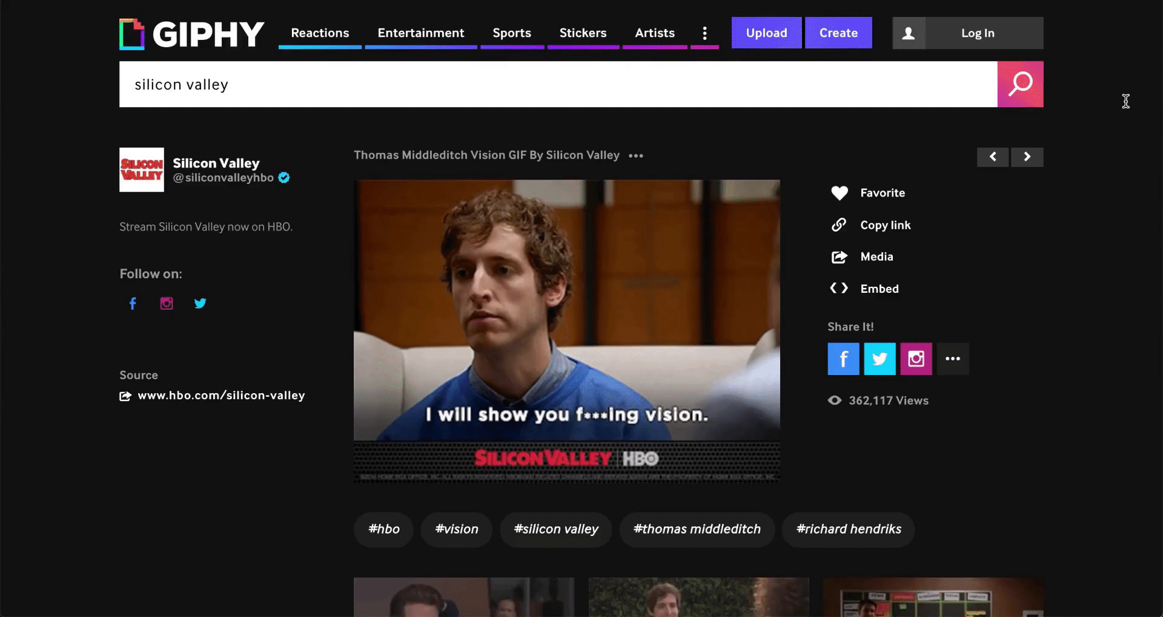Select the #thomas middleditch tag
This screenshot has width=1163, height=617.
click(x=697, y=529)
